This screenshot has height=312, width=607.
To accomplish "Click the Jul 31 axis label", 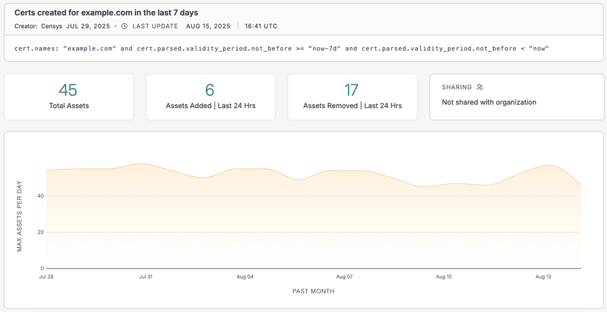I will coord(145,277).
